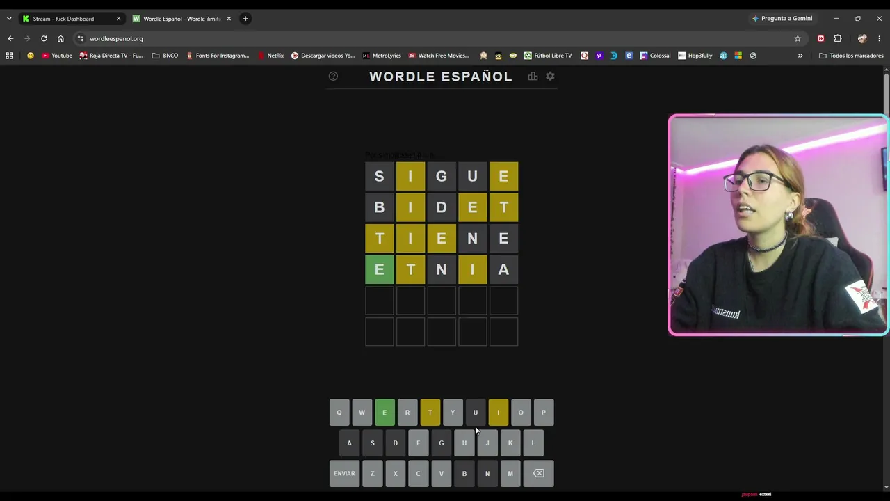Click the W key on the game keyboard
The width and height of the screenshot is (890, 501).
tap(362, 412)
